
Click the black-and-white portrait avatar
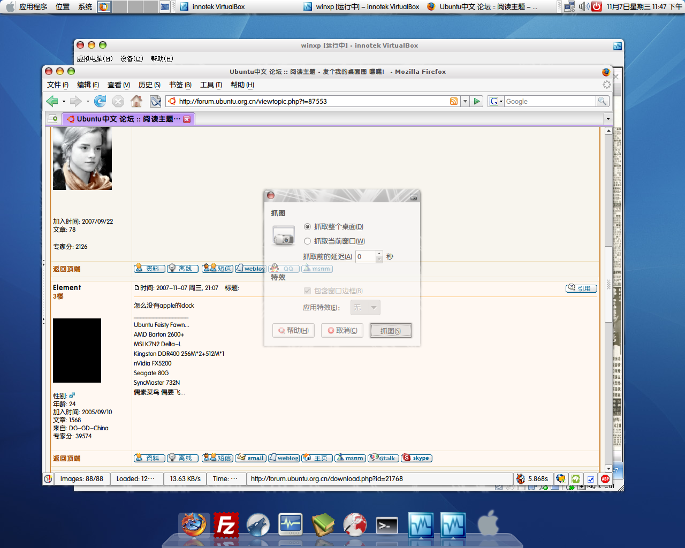[x=82, y=158]
